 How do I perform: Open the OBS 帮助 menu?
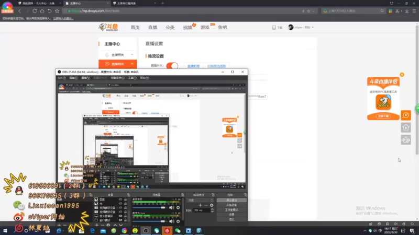point(145,78)
